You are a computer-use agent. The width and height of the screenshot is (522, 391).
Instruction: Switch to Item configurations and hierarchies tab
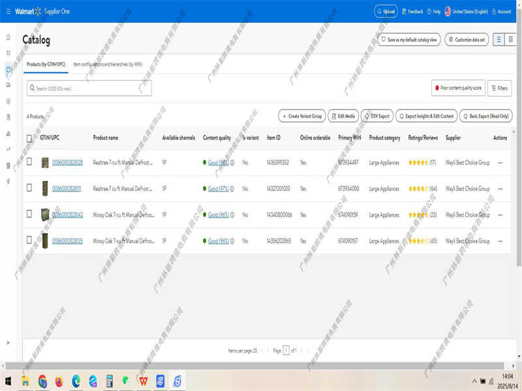click(108, 65)
